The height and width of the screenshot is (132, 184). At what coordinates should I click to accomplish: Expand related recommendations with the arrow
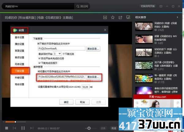[x=178, y=17]
